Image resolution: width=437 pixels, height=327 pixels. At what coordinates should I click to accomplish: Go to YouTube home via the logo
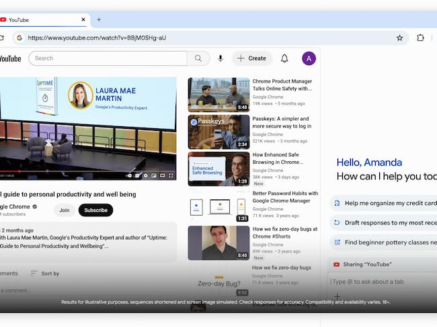coord(10,58)
